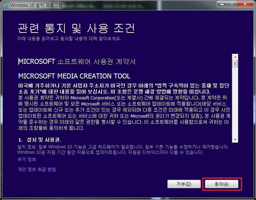Minimize the Windows 10 설치 프로그램 window
This screenshot has height=200, width=256.
click(x=222, y=4)
